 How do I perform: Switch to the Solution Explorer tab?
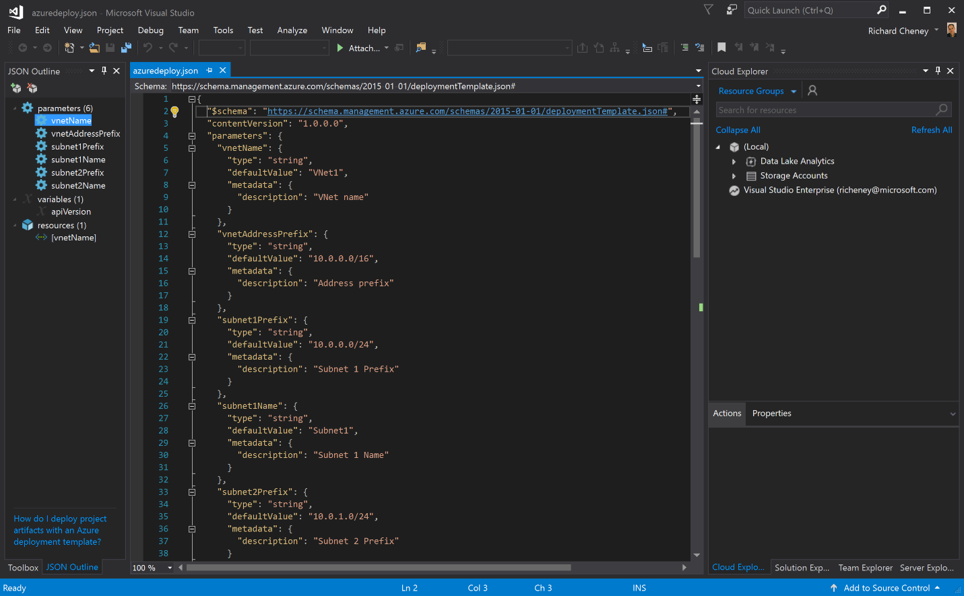click(x=802, y=568)
